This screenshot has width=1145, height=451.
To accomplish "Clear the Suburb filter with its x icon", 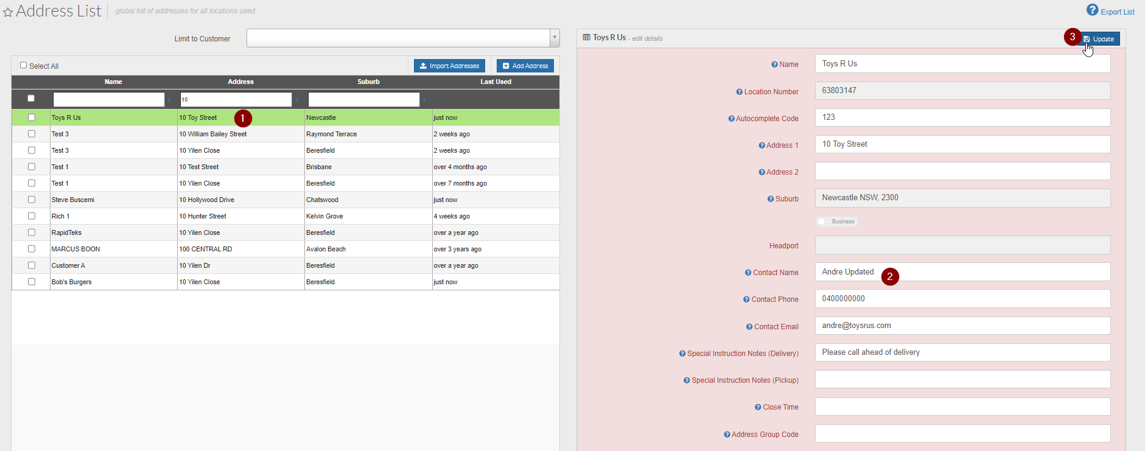I will coord(424,100).
